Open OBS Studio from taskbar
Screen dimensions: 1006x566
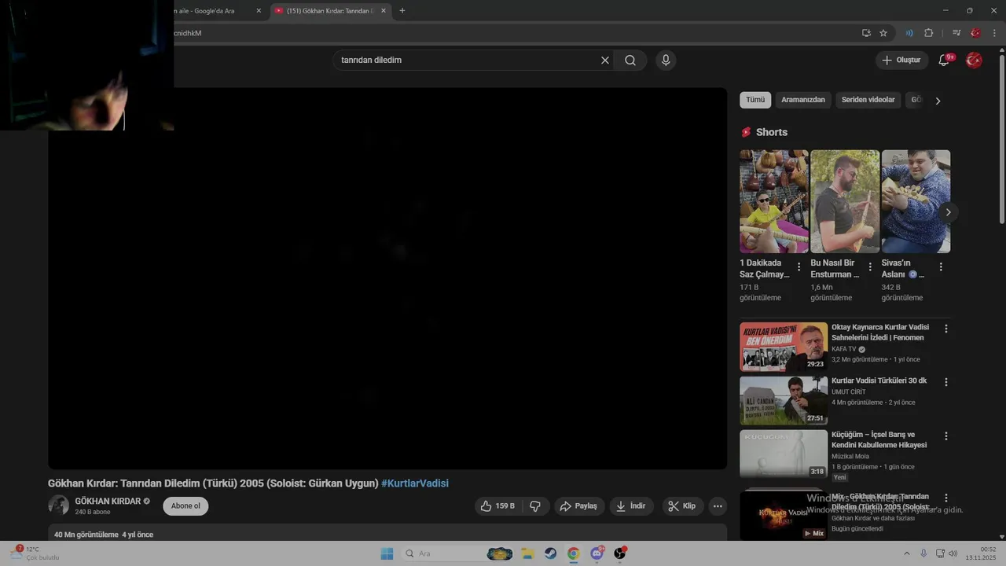click(x=620, y=553)
